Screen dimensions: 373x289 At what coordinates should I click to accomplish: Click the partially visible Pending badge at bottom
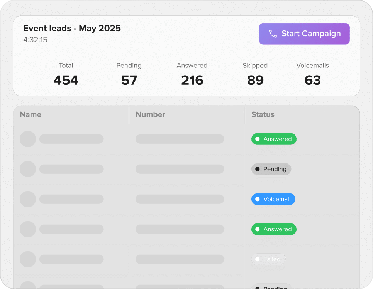click(x=271, y=287)
